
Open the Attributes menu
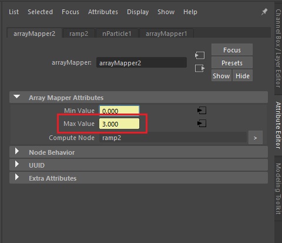pyautogui.click(x=103, y=12)
